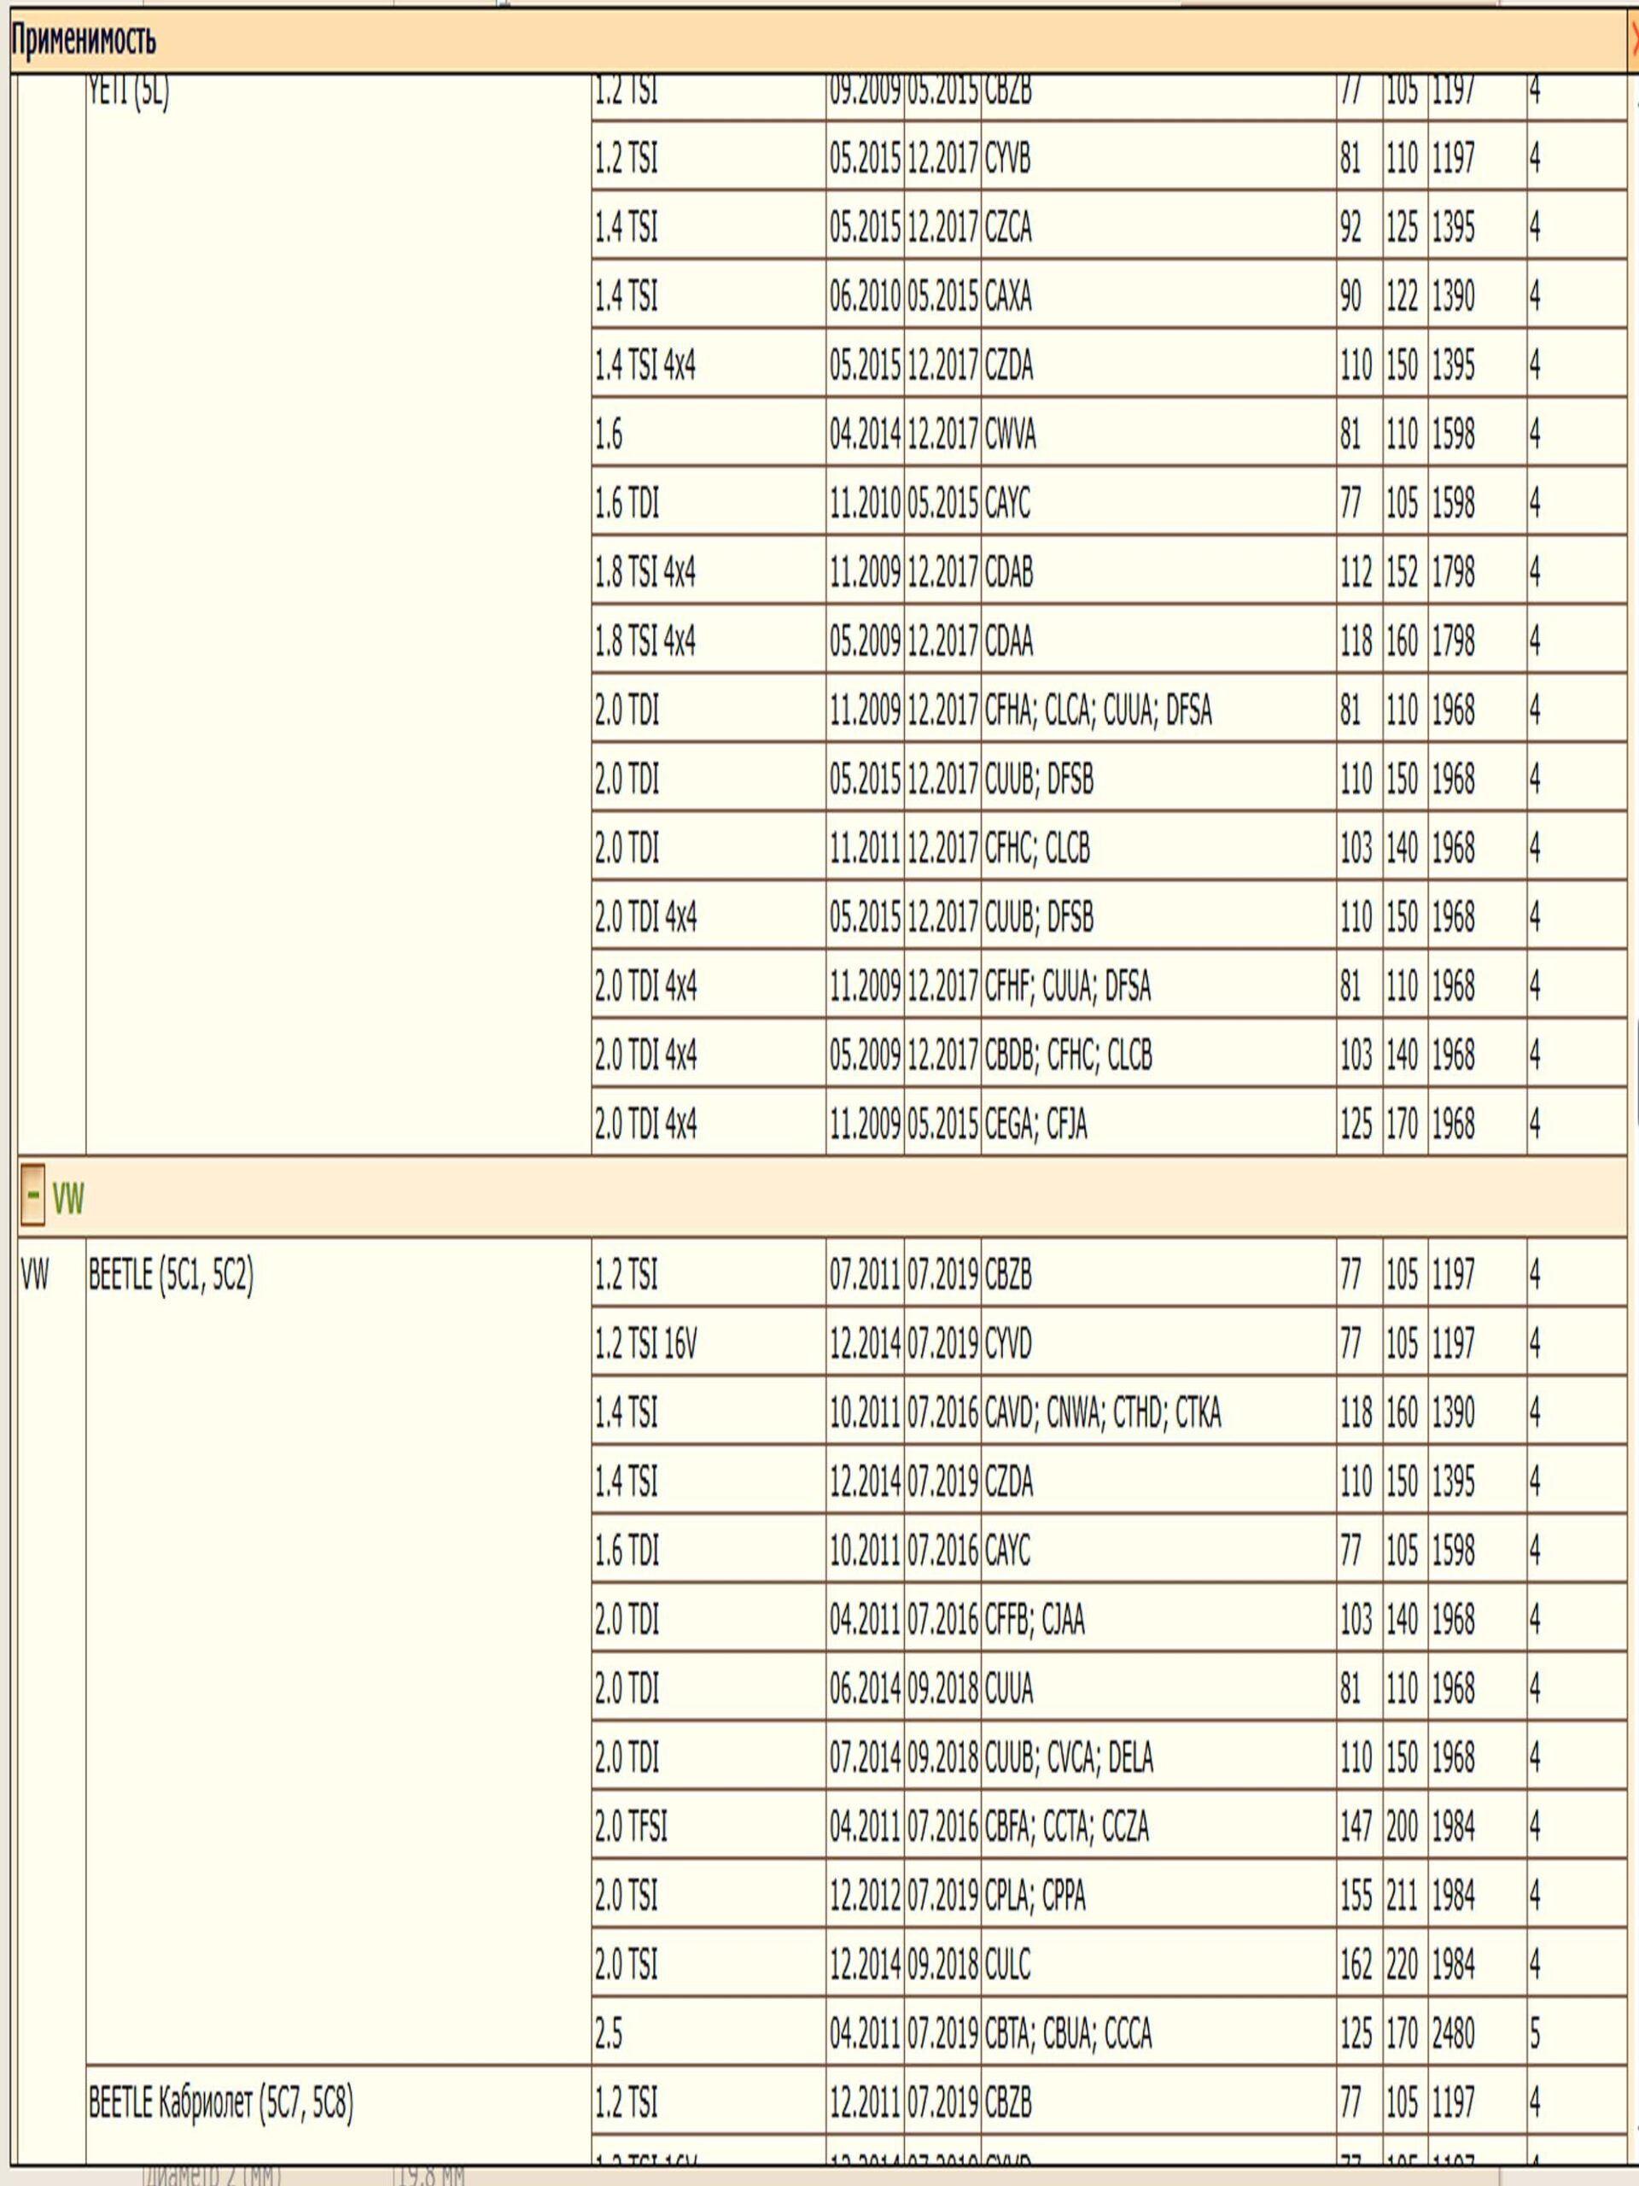The height and width of the screenshot is (2186, 1639).
Task: Click the Применимость panel title
Action: pyautogui.click(x=83, y=42)
